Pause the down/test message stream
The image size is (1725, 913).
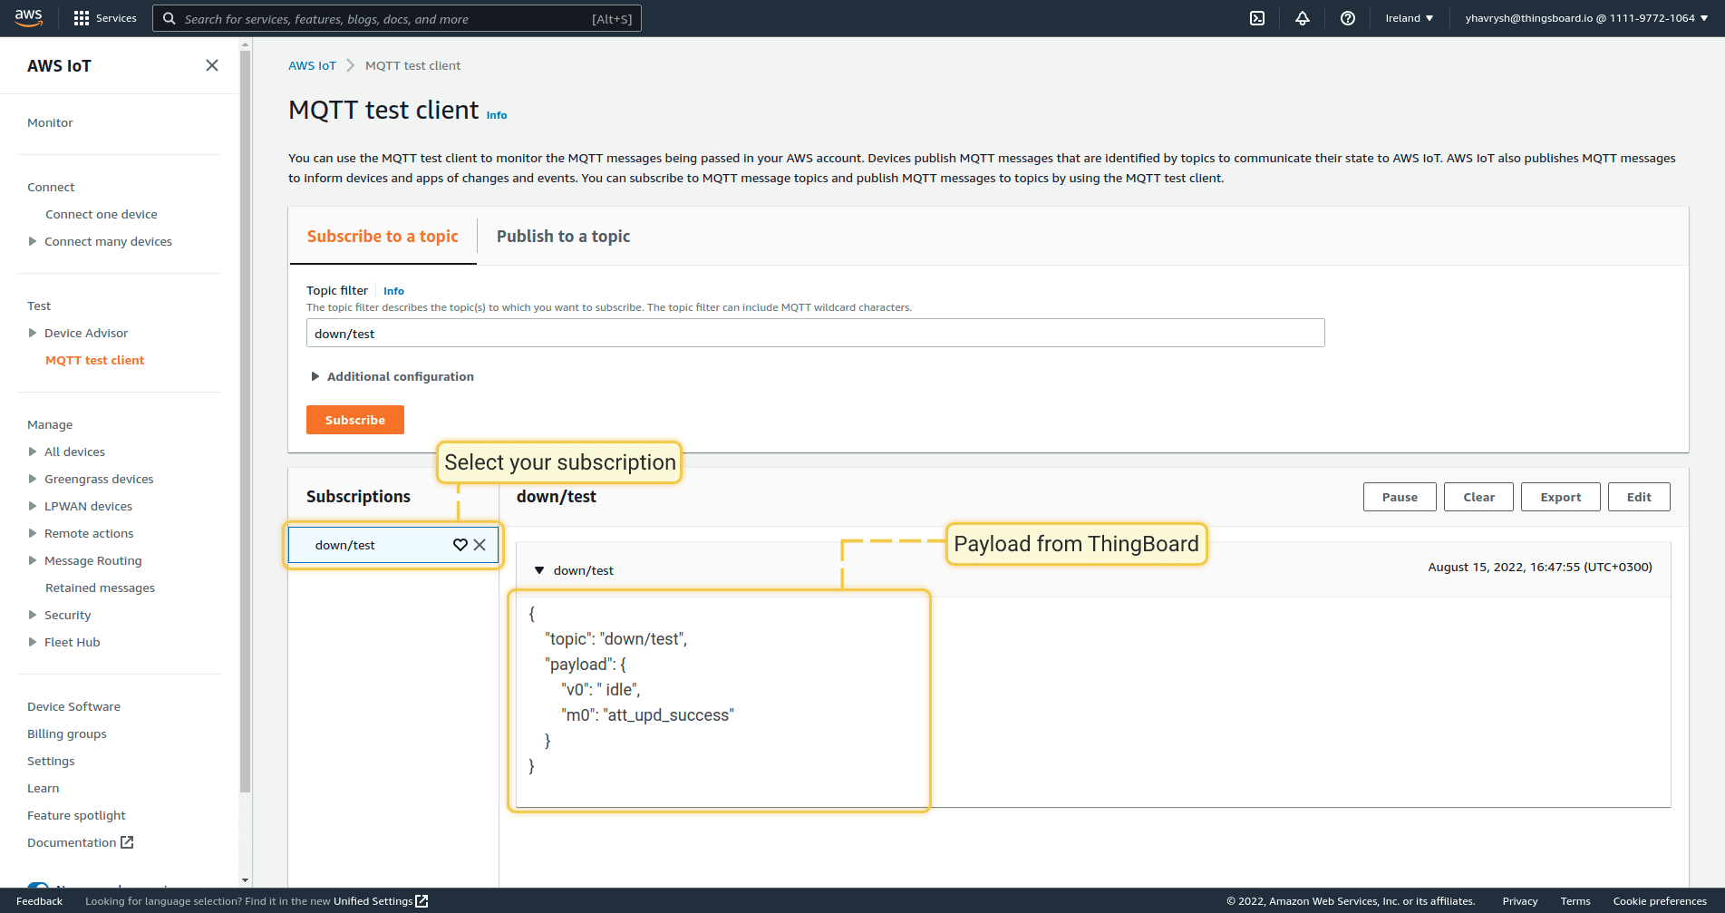tap(1399, 497)
